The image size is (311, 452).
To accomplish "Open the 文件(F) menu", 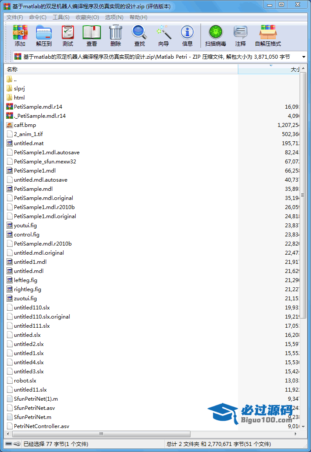I will 15,17.
